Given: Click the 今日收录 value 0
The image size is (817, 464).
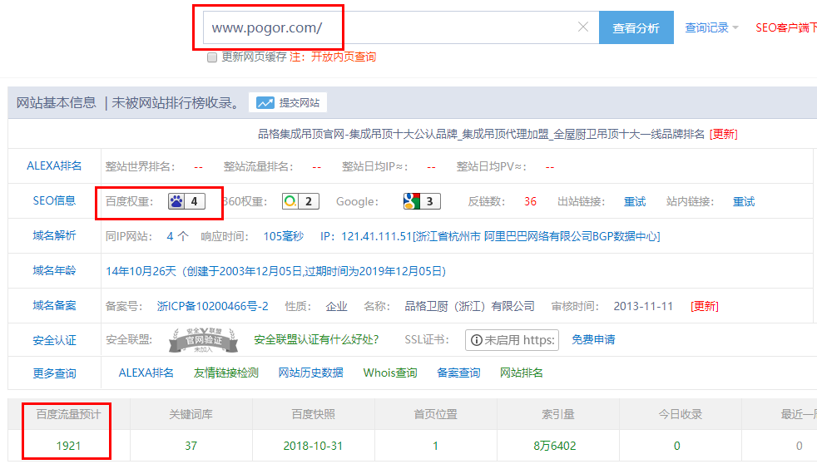Looking at the screenshot, I should click(x=677, y=446).
